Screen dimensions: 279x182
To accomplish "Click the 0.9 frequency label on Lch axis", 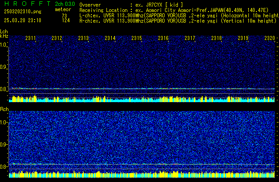I will pos(3,67).
